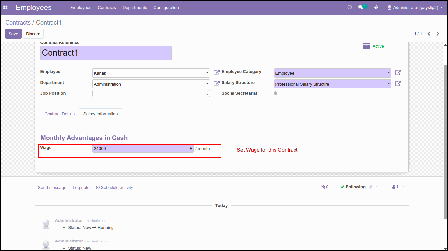Screen dimensions: 448x251
Task: Open external link for Employee Category
Action: (398, 72)
